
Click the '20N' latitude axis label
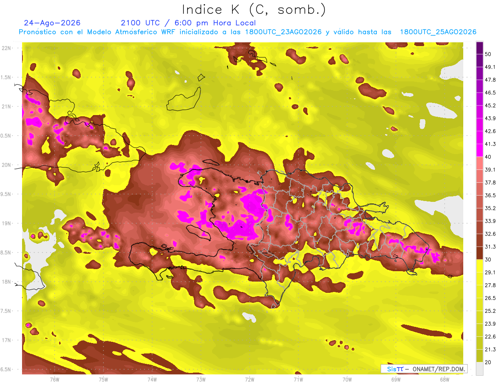tap(7, 165)
